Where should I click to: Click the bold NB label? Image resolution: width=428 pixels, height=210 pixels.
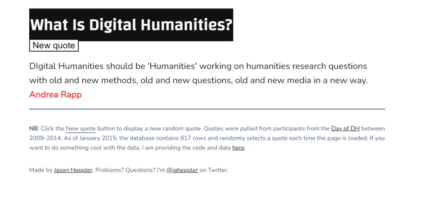point(34,129)
